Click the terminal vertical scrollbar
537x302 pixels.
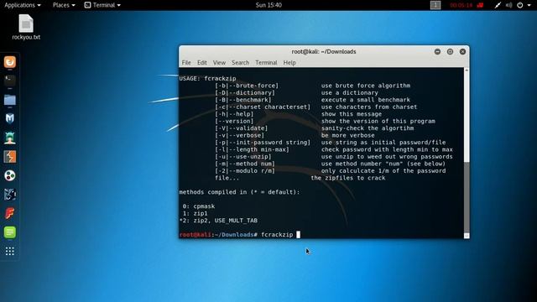coord(467,153)
